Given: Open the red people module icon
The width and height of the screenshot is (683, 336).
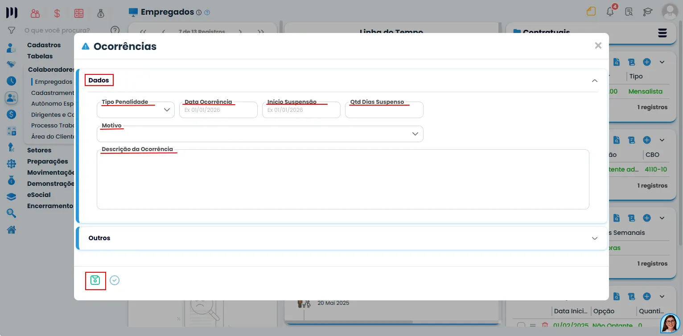Looking at the screenshot, I should click(35, 13).
